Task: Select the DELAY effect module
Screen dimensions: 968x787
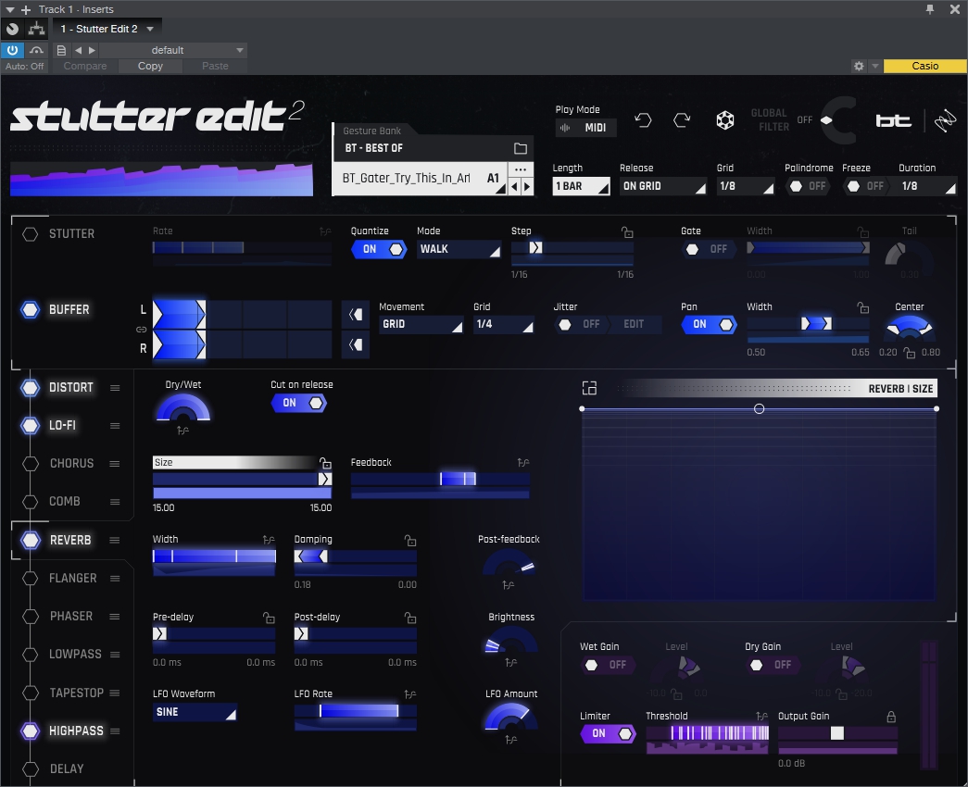Action: (x=66, y=769)
